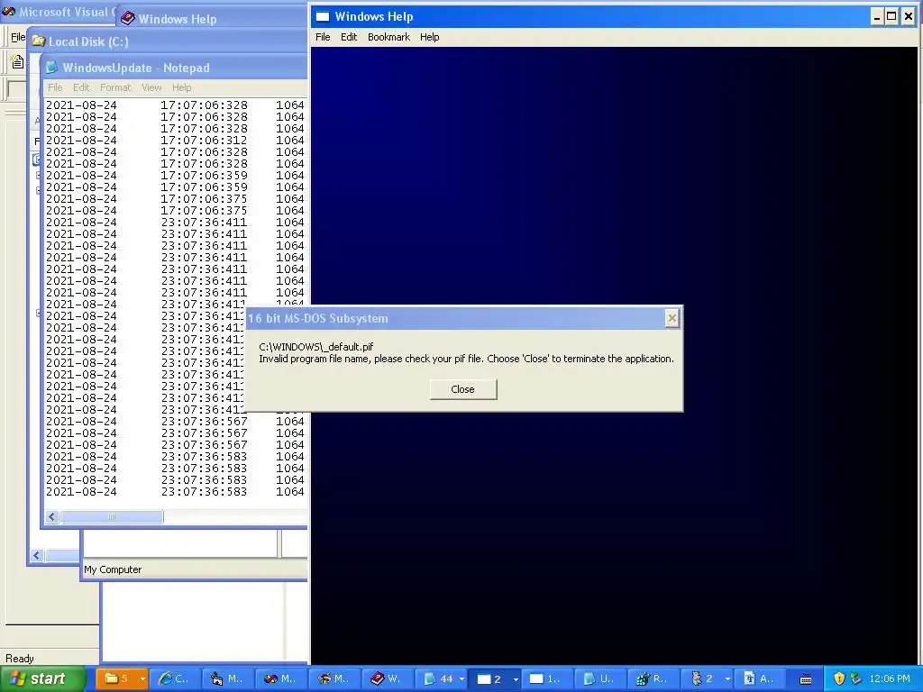Click Close in the MS-DOS Subsystem dialog
Screen dimensions: 923x692
click(x=462, y=389)
